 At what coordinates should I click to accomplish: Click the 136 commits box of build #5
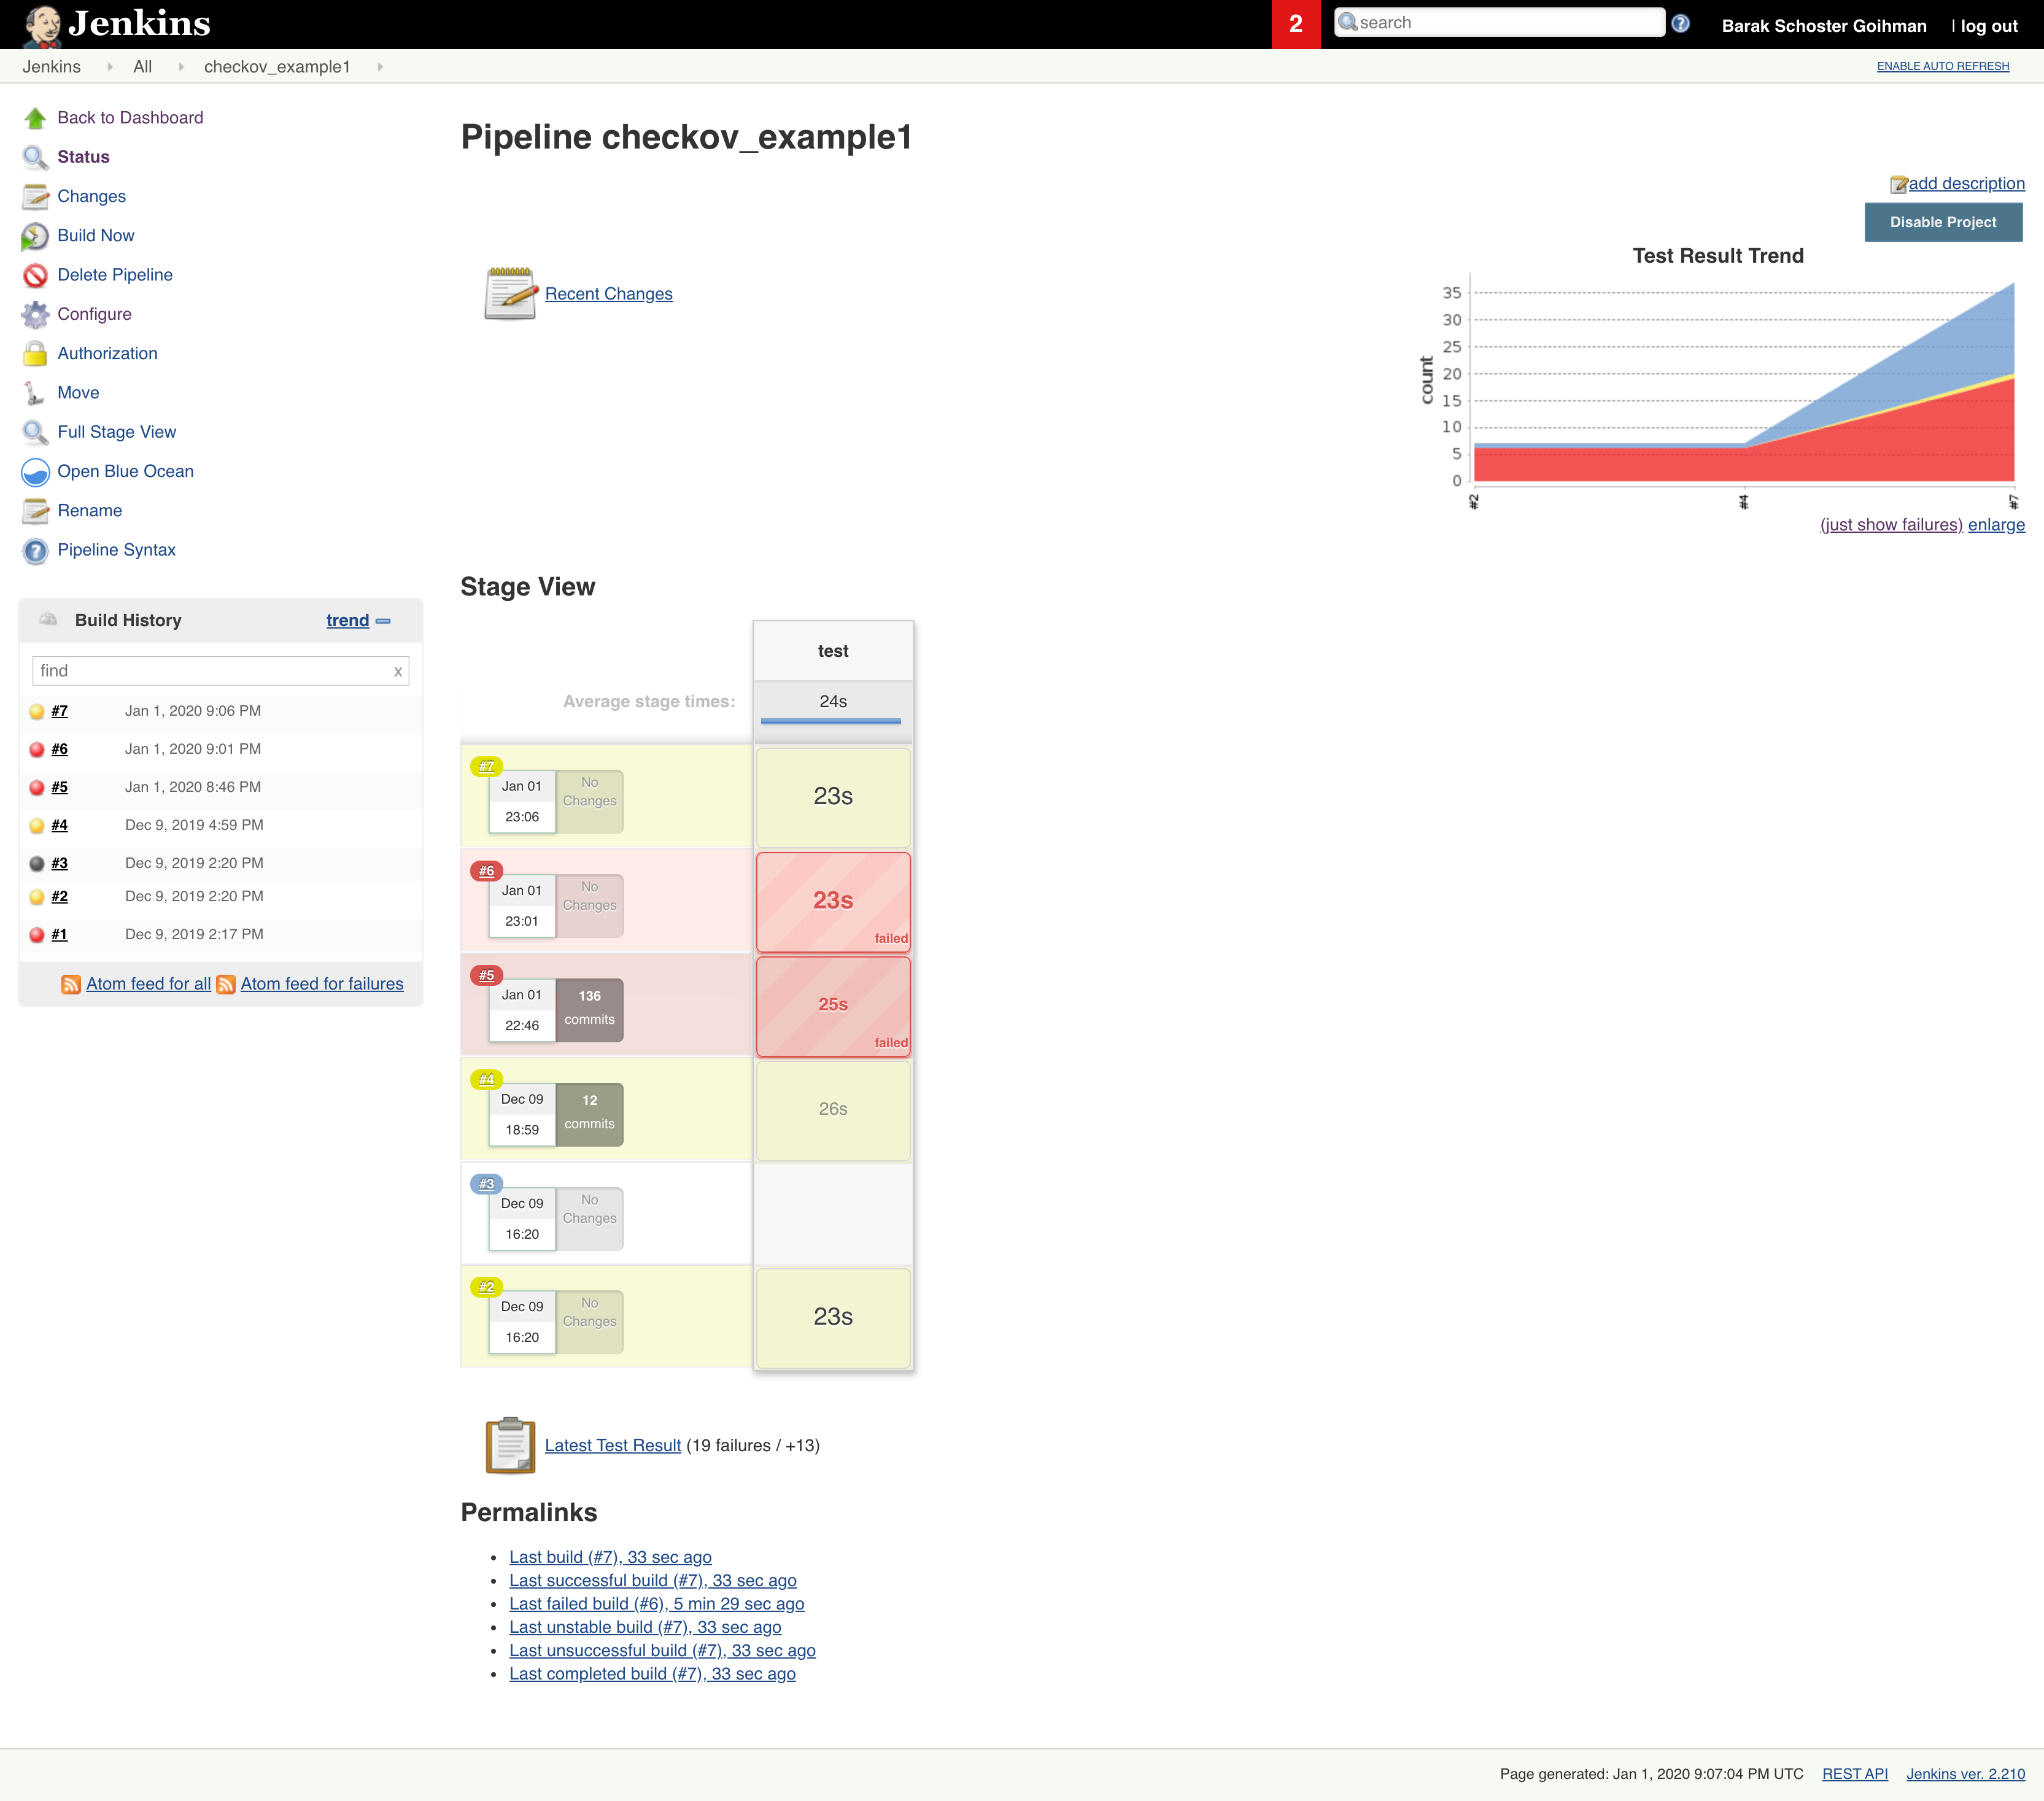(589, 1010)
